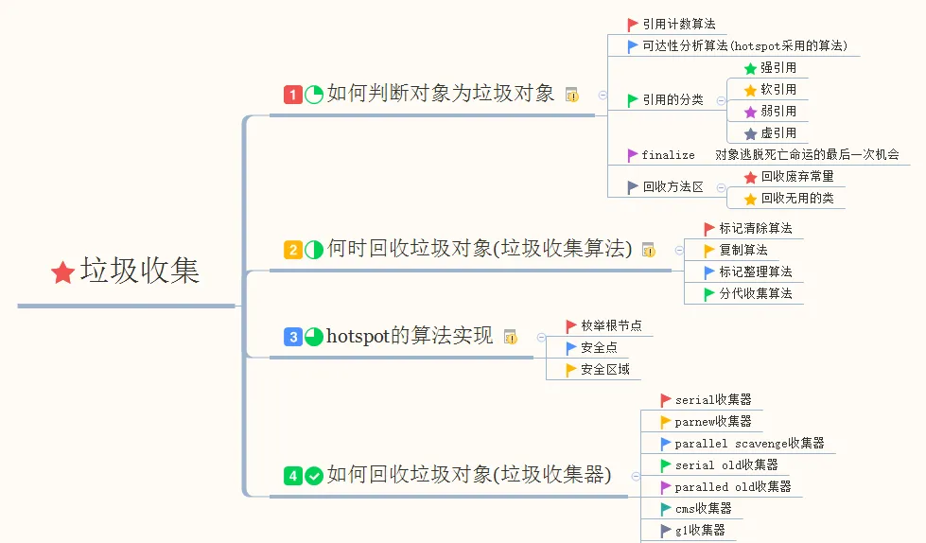
Task: Select subtopic 回收无用的类 text
Action: coord(797,199)
